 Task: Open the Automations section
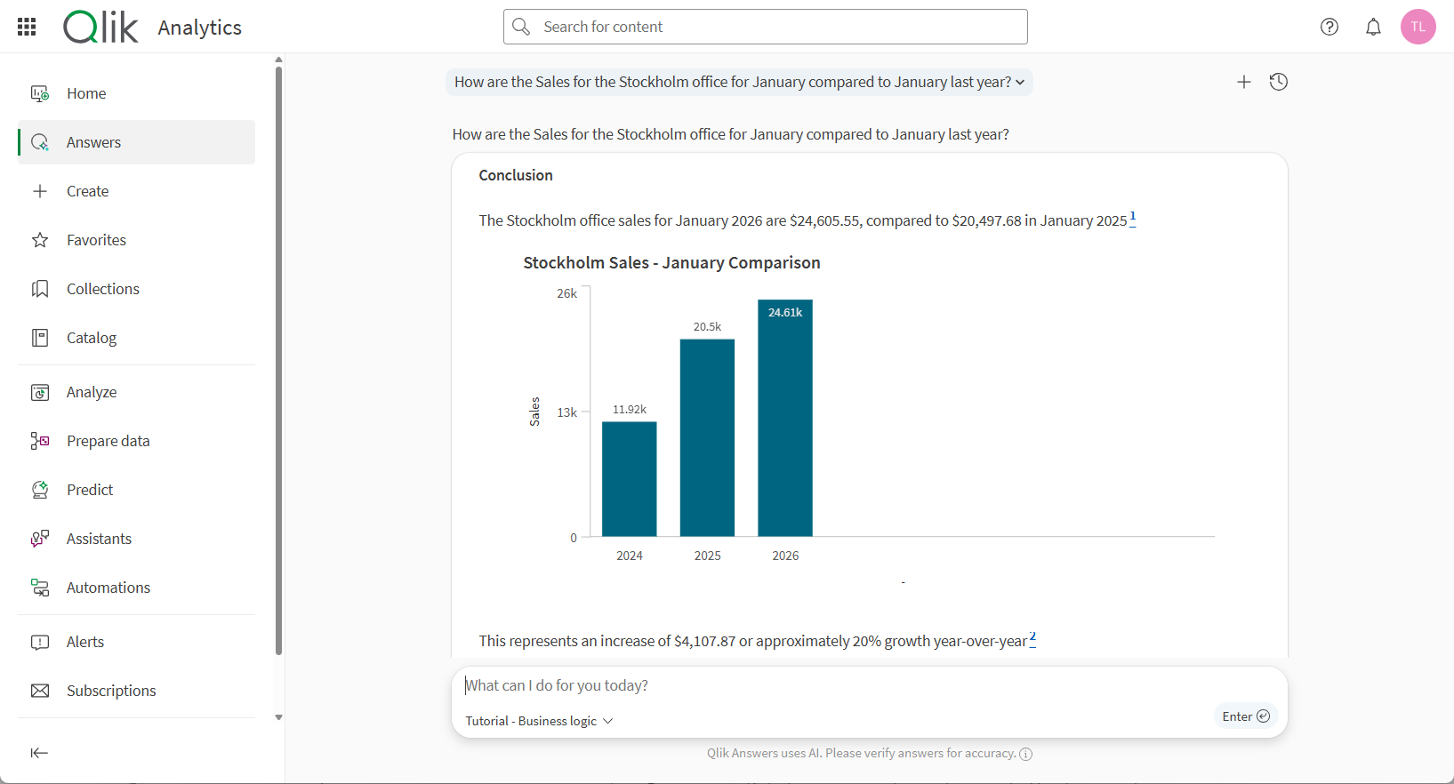click(x=108, y=588)
